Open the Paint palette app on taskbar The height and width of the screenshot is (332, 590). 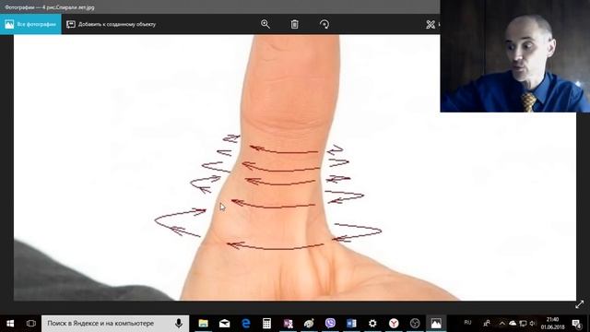click(310, 324)
